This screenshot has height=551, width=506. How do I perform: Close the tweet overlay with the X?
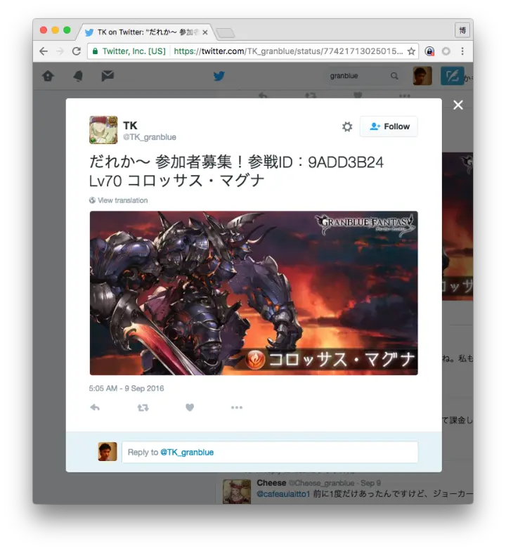coord(458,105)
